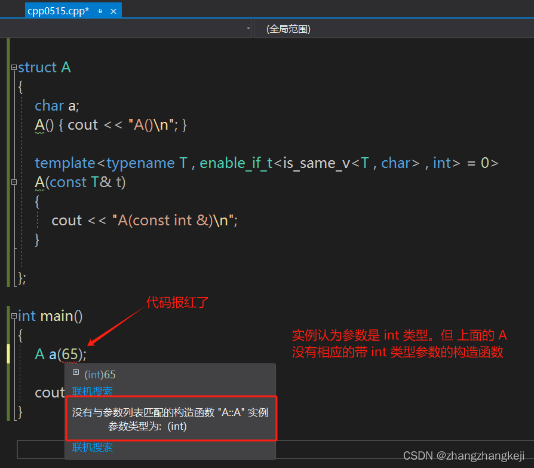Screen dimensions: 534x468
Task: Click the top 联机搜索 link in the tooltip
Action: click(92, 390)
